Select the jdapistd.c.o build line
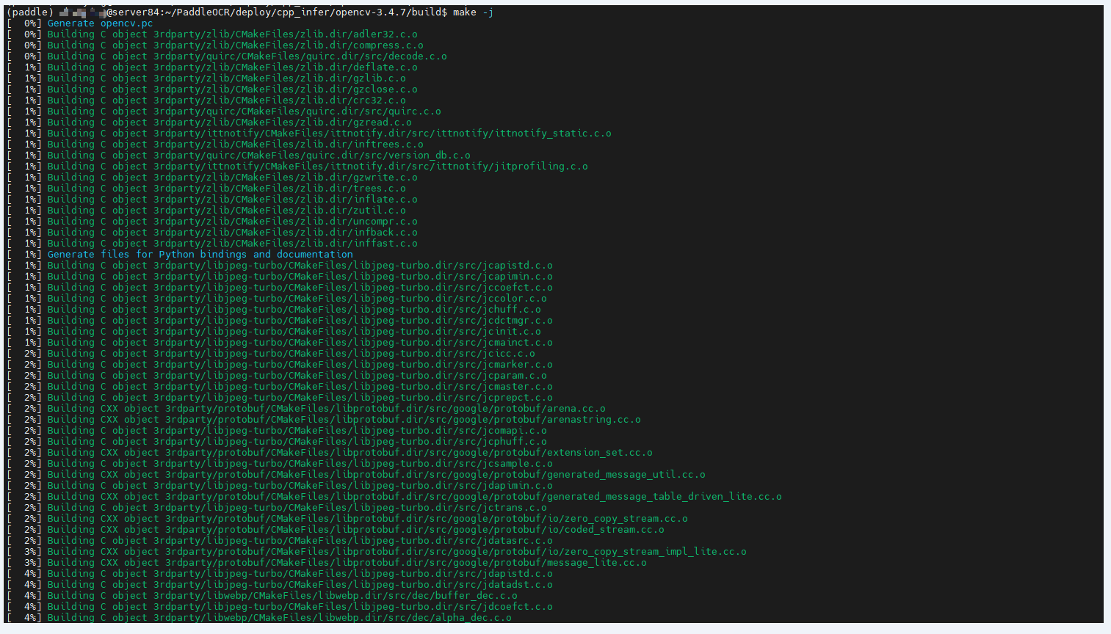This screenshot has height=634, width=1111. 280,574
